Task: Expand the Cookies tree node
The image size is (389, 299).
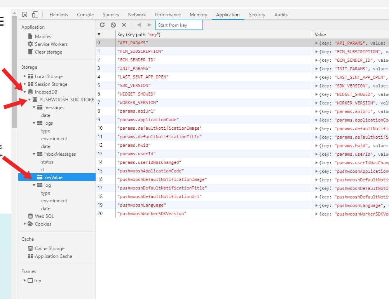Action: point(24,224)
